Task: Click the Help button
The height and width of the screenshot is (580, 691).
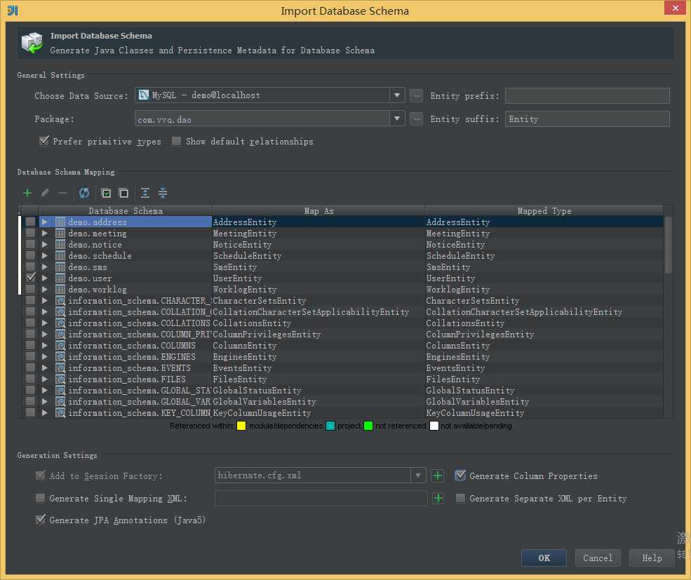Action: 651,558
